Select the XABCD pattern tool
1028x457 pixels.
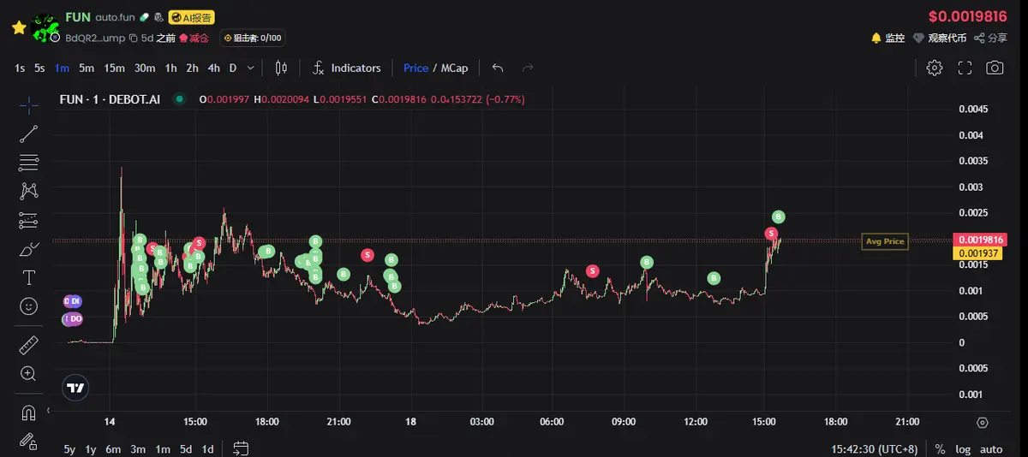28,190
